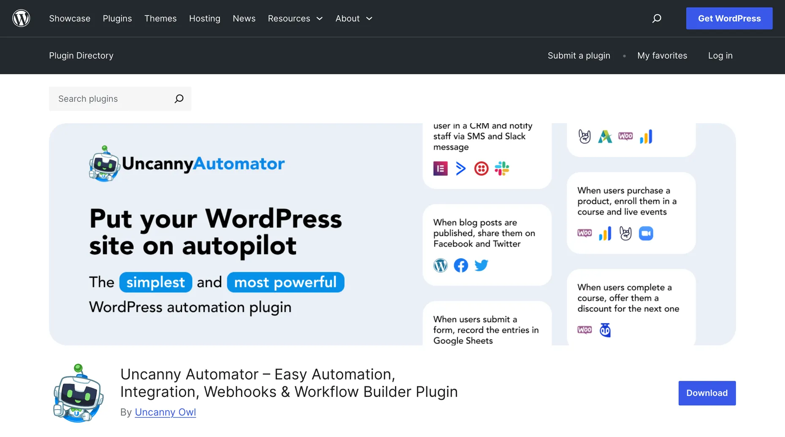The height and width of the screenshot is (437, 785).
Task: Click the Facebook icon in blog posts card
Action: click(x=461, y=265)
